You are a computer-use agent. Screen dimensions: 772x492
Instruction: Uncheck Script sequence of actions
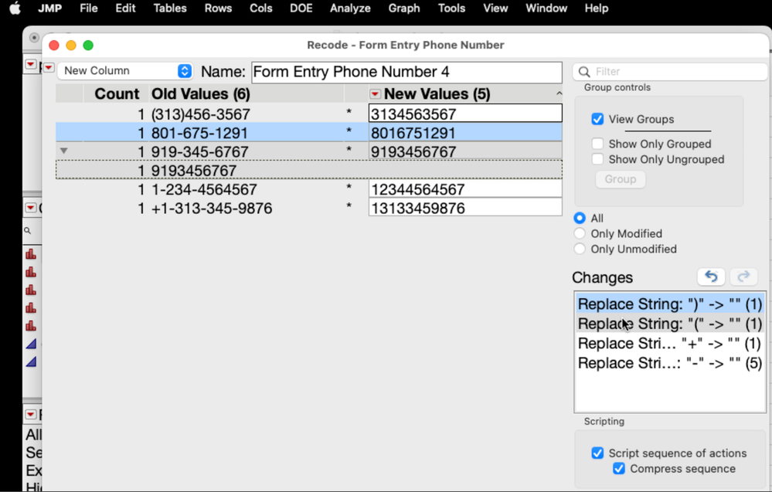pyautogui.click(x=597, y=453)
